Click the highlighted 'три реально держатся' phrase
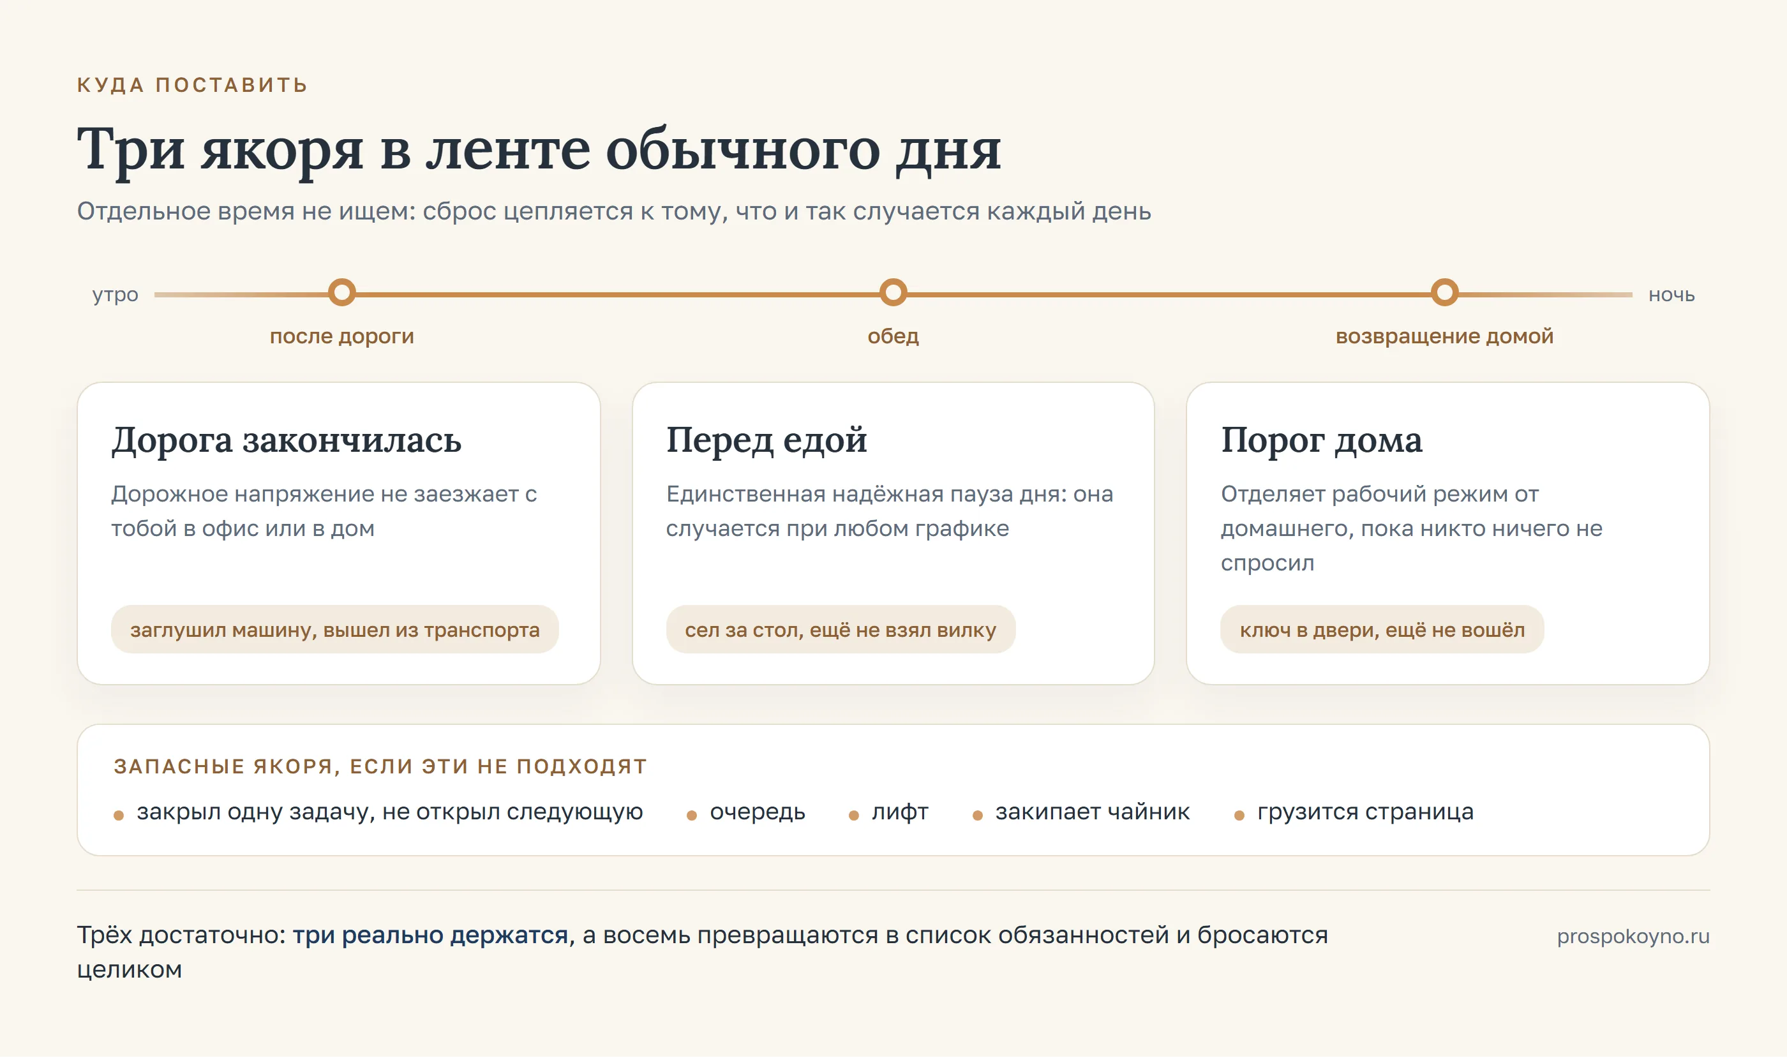 [x=430, y=935]
